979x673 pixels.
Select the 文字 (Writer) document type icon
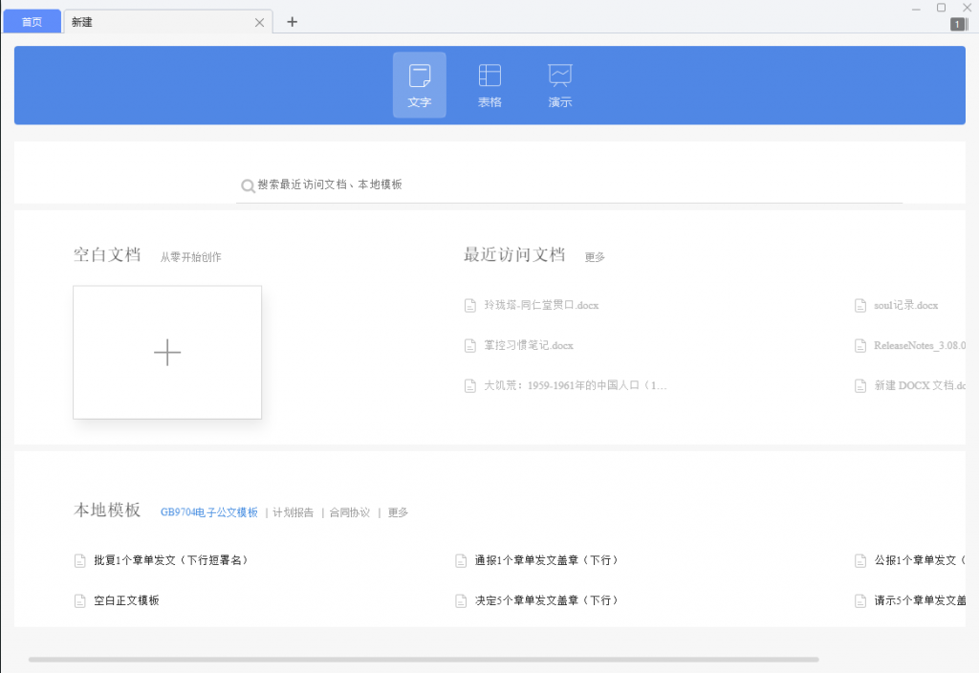click(x=419, y=84)
